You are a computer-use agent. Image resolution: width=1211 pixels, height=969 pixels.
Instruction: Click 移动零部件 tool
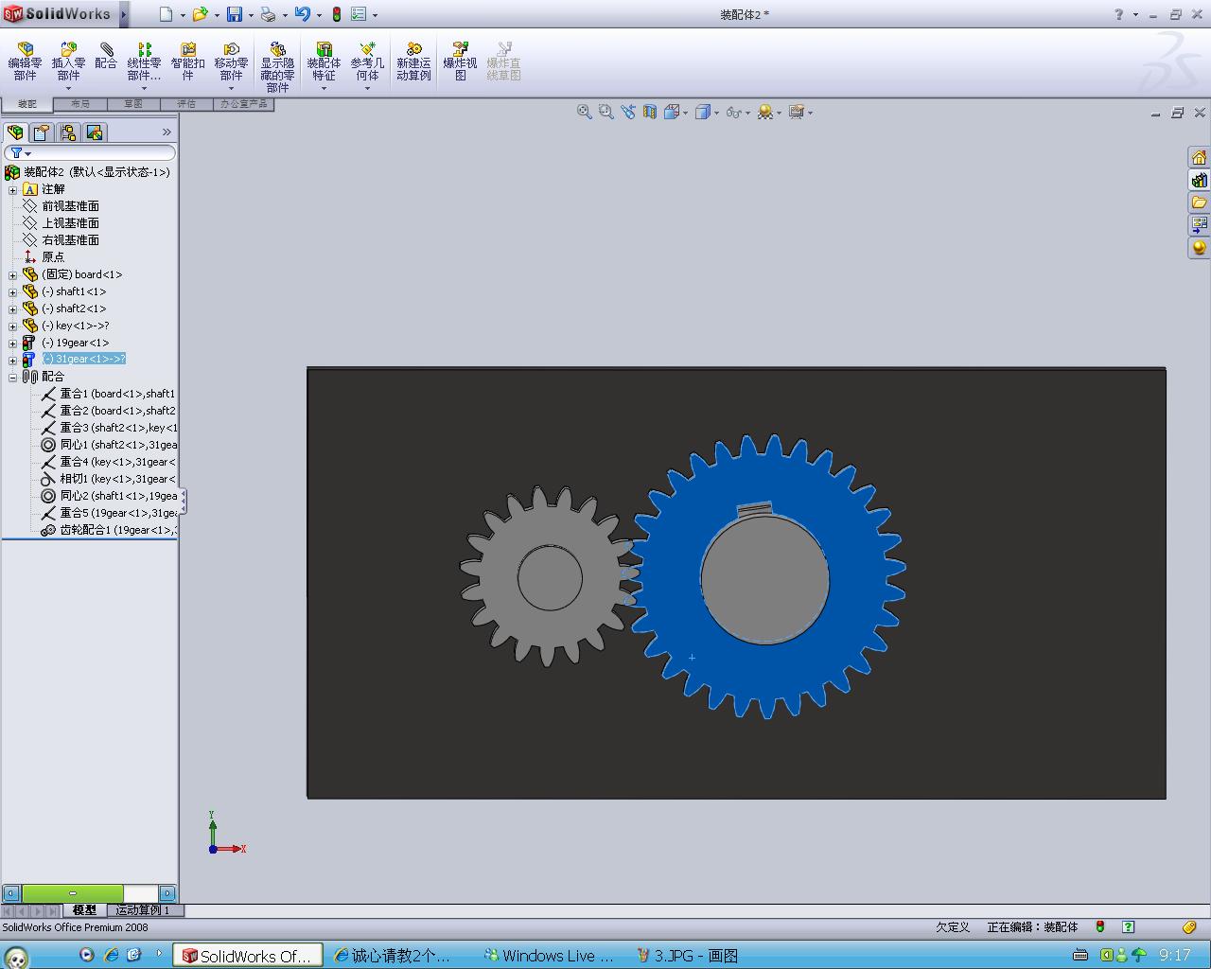click(x=231, y=62)
